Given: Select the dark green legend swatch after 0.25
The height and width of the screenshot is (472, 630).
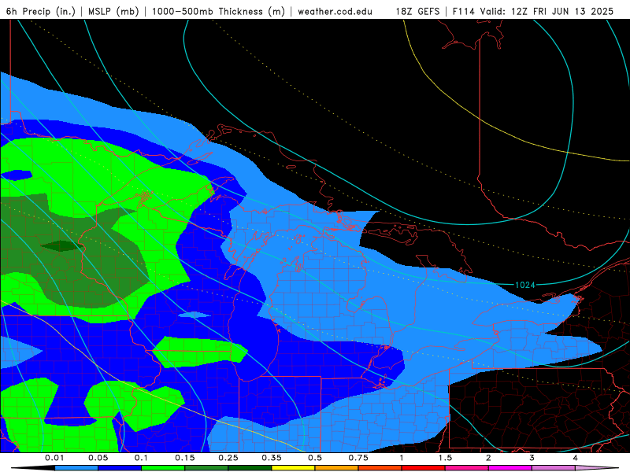Looking at the screenshot, I should click(x=250, y=468).
